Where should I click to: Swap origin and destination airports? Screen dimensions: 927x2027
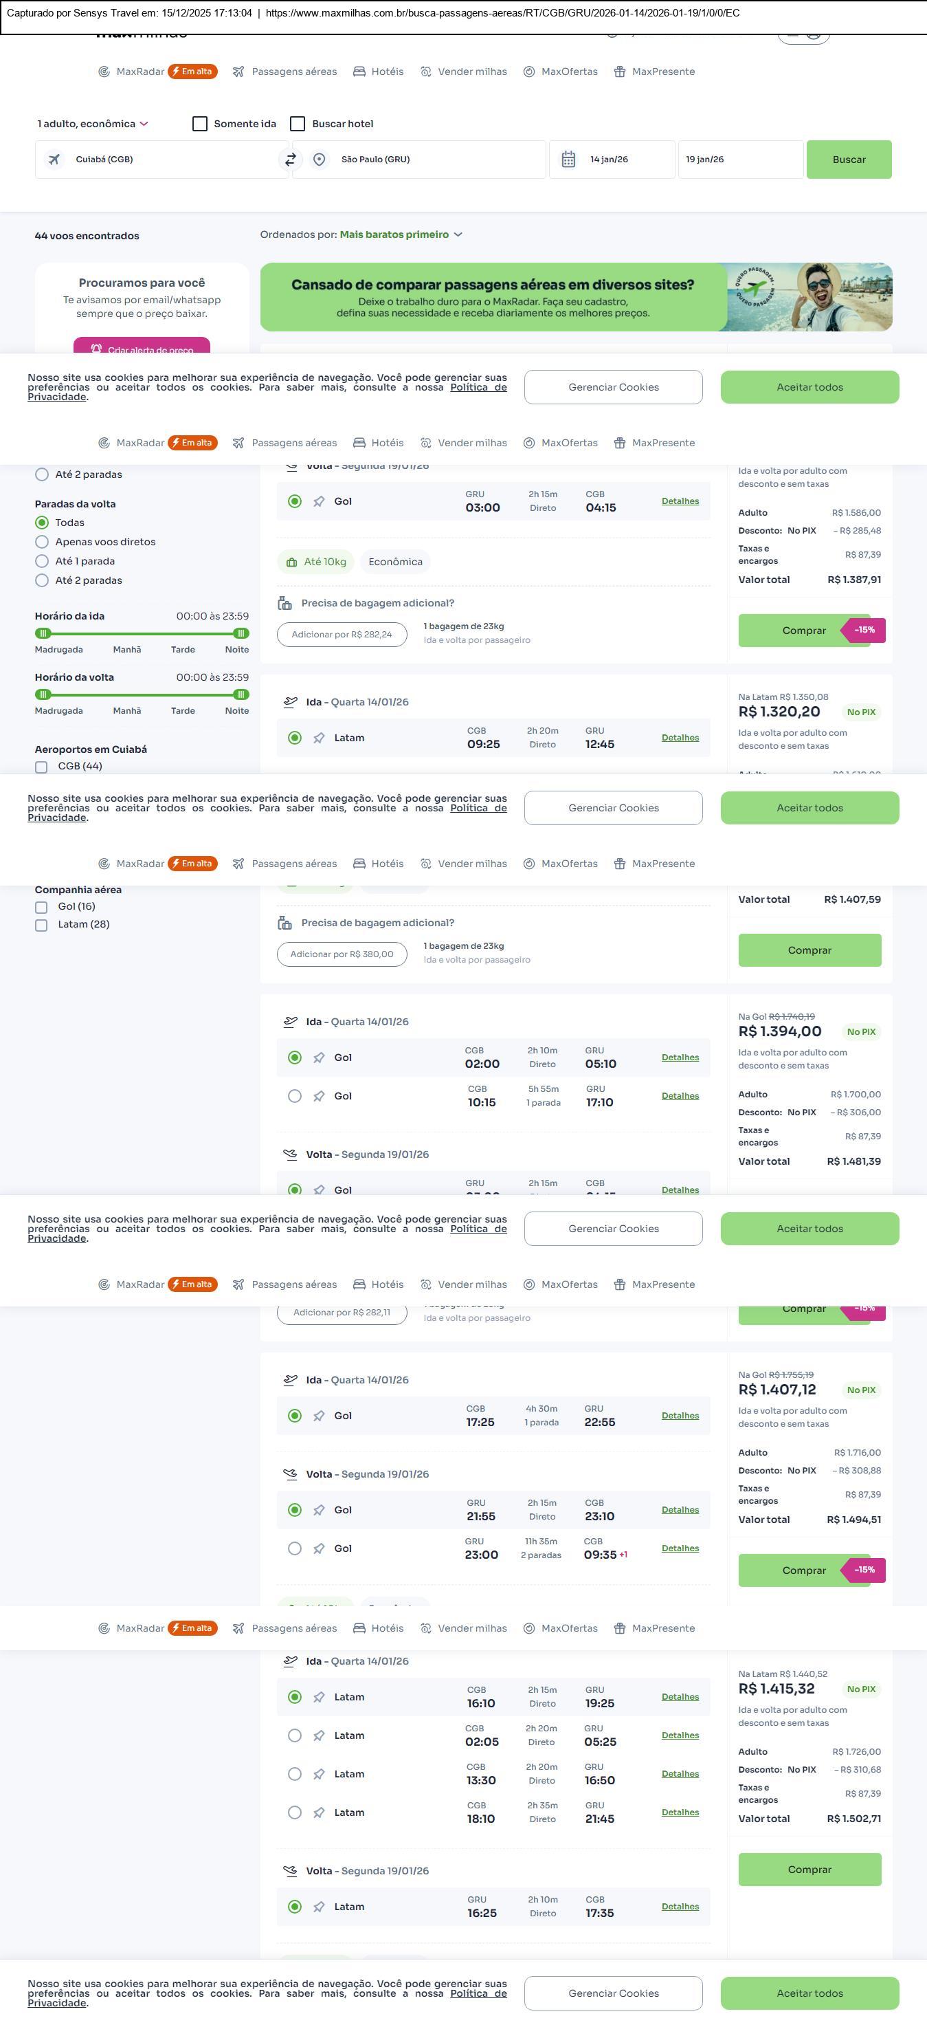tap(290, 160)
